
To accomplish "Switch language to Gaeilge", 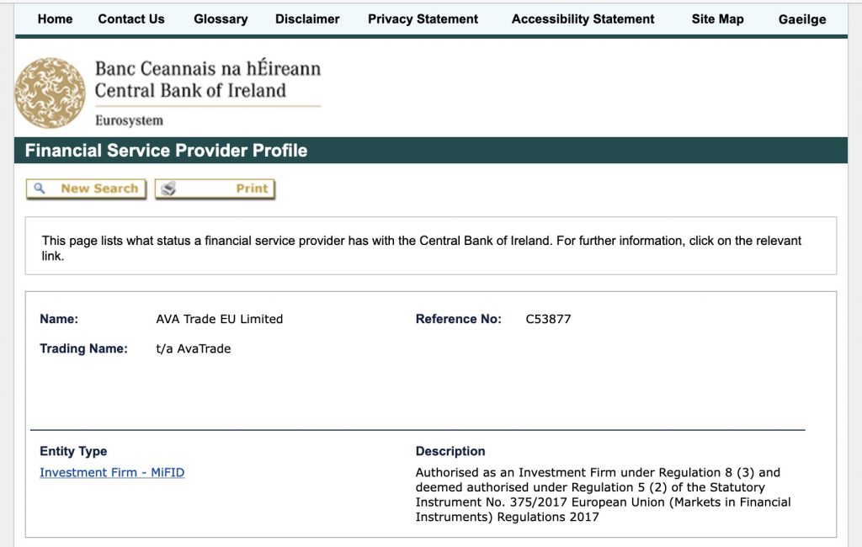I will pos(802,19).
